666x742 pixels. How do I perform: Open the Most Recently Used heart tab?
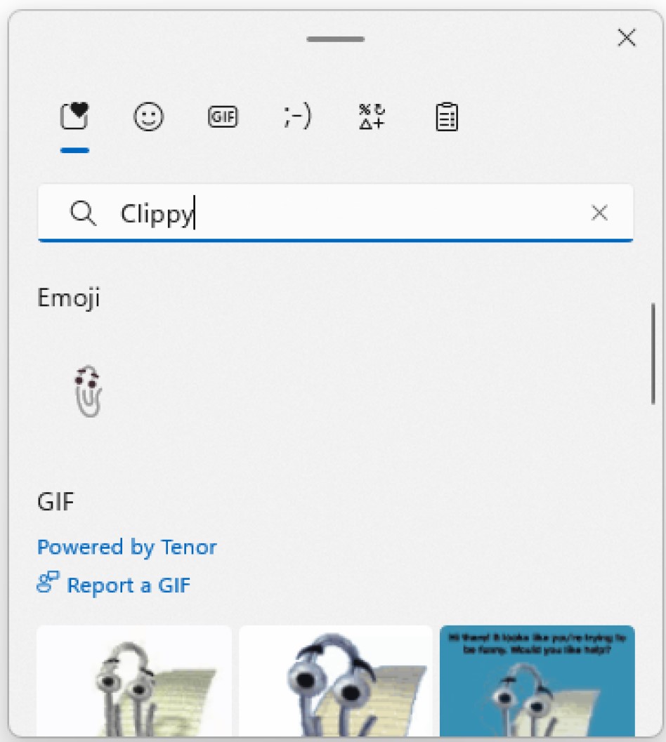[x=74, y=117]
